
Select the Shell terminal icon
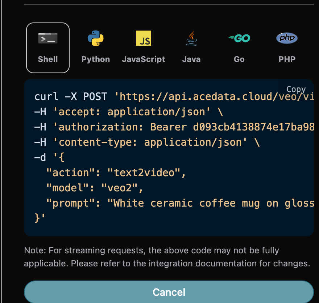pyautogui.click(x=47, y=38)
